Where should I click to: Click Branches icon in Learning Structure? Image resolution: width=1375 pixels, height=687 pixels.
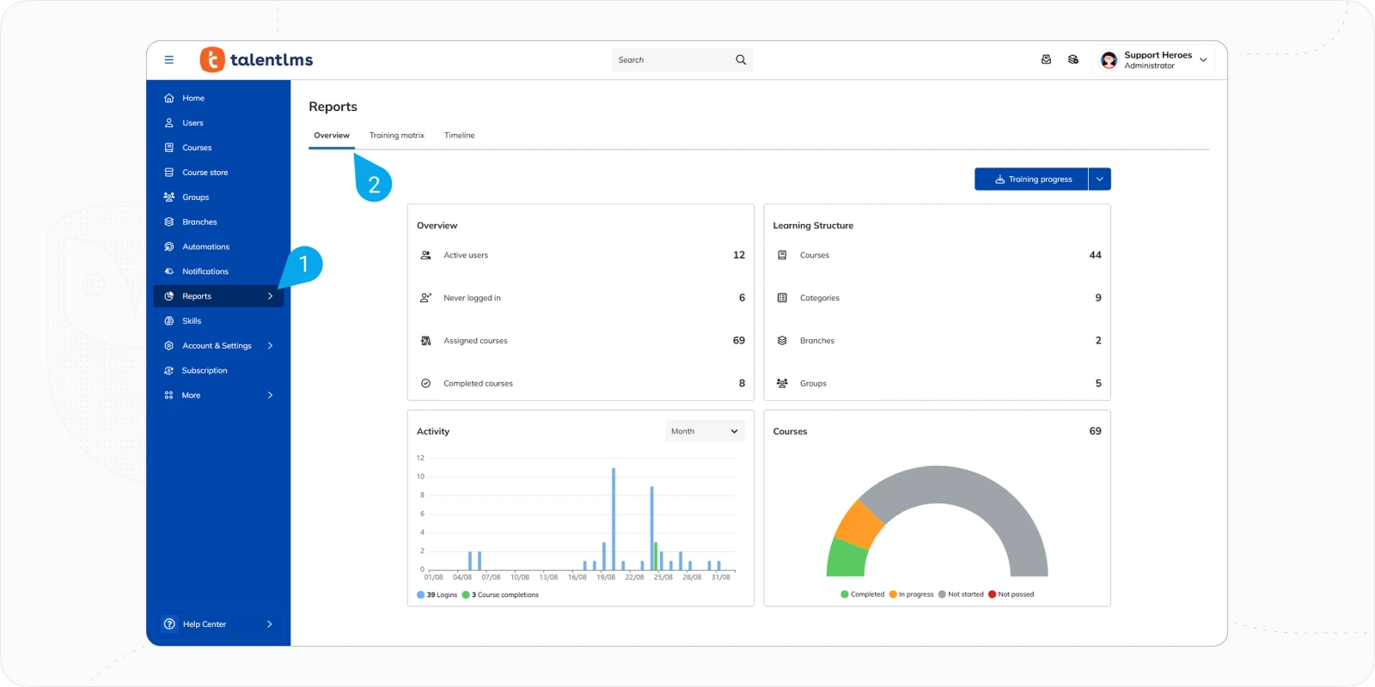[782, 341]
